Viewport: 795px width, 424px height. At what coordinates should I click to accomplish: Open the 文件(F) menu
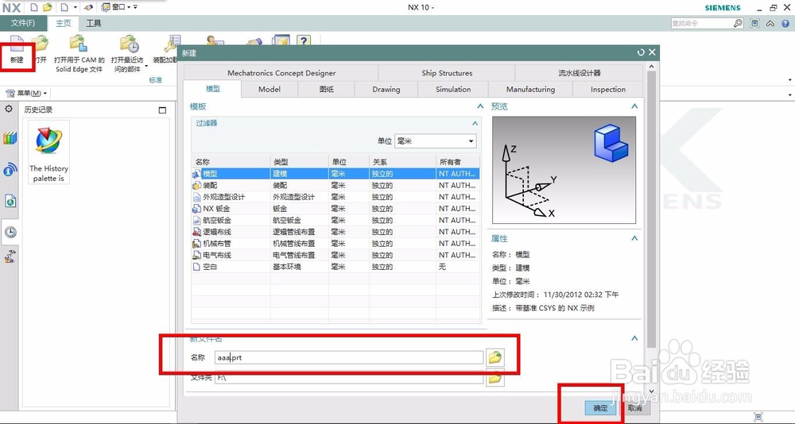(23, 23)
